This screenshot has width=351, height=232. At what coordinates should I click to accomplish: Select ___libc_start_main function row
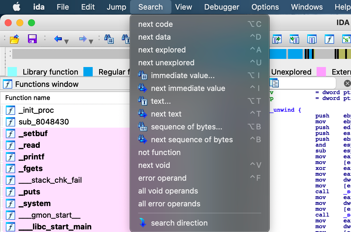[x=65, y=227]
